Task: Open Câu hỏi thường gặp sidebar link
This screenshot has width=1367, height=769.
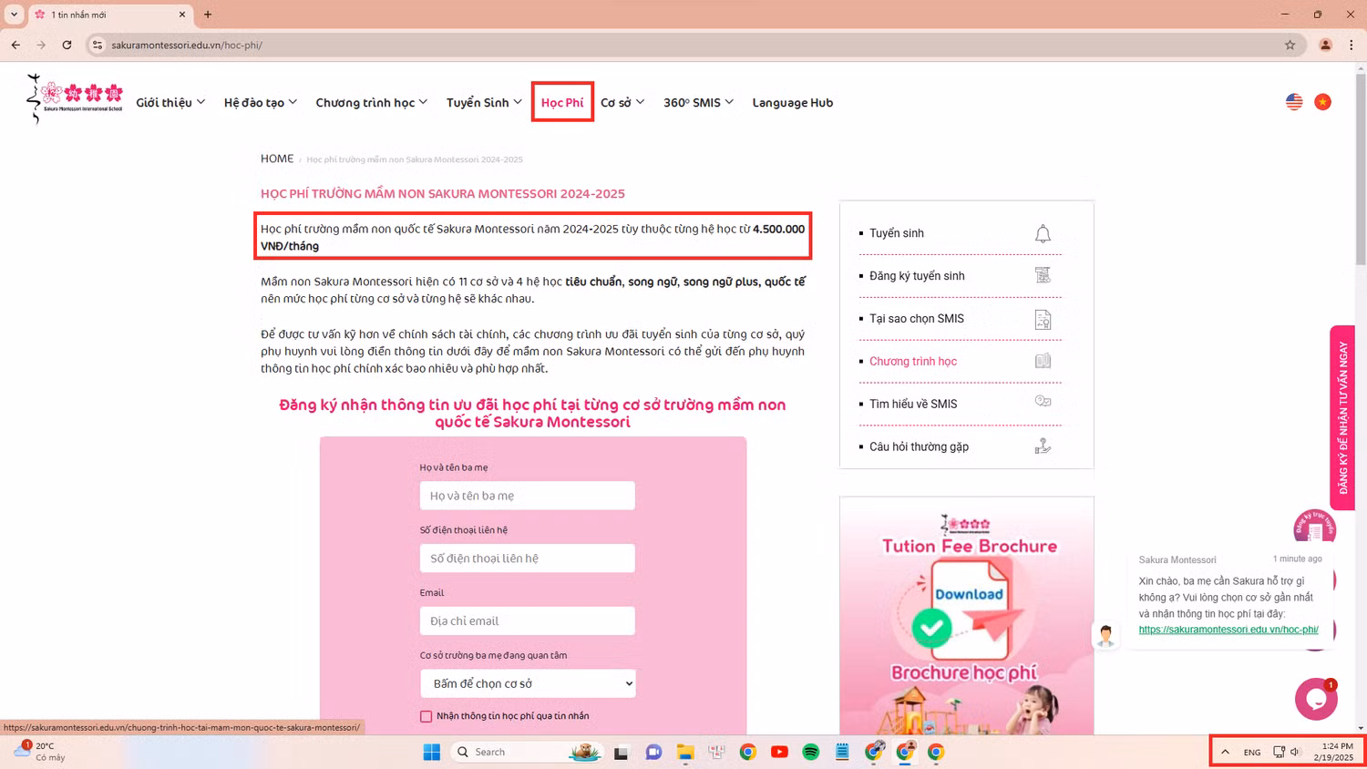Action: (x=919, y=447)
